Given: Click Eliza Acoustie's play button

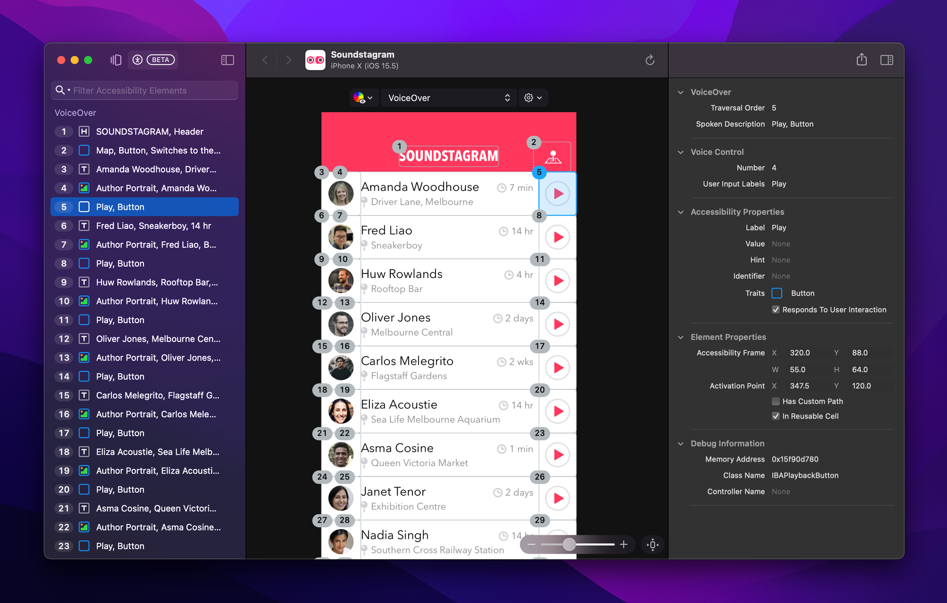Looking at the screenshot, I should (558, 412).
